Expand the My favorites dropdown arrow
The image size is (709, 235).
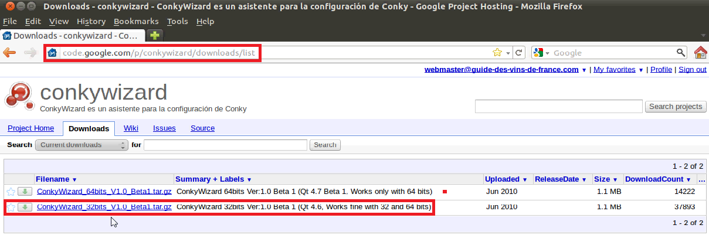641,70
